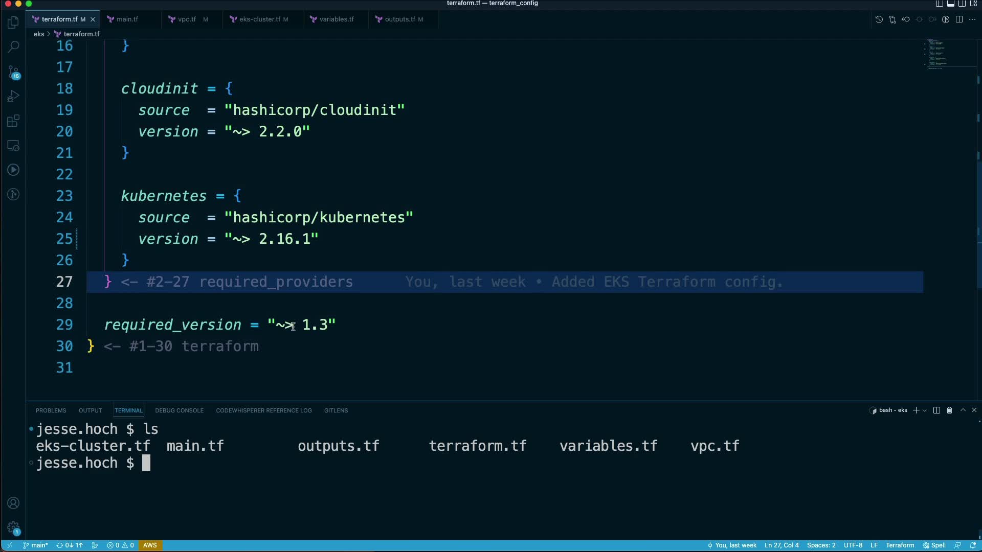The height and width of the screenshot is (552, 982).
Task: Toggle the primary sidebar layout button
Action: pos(939,4)
